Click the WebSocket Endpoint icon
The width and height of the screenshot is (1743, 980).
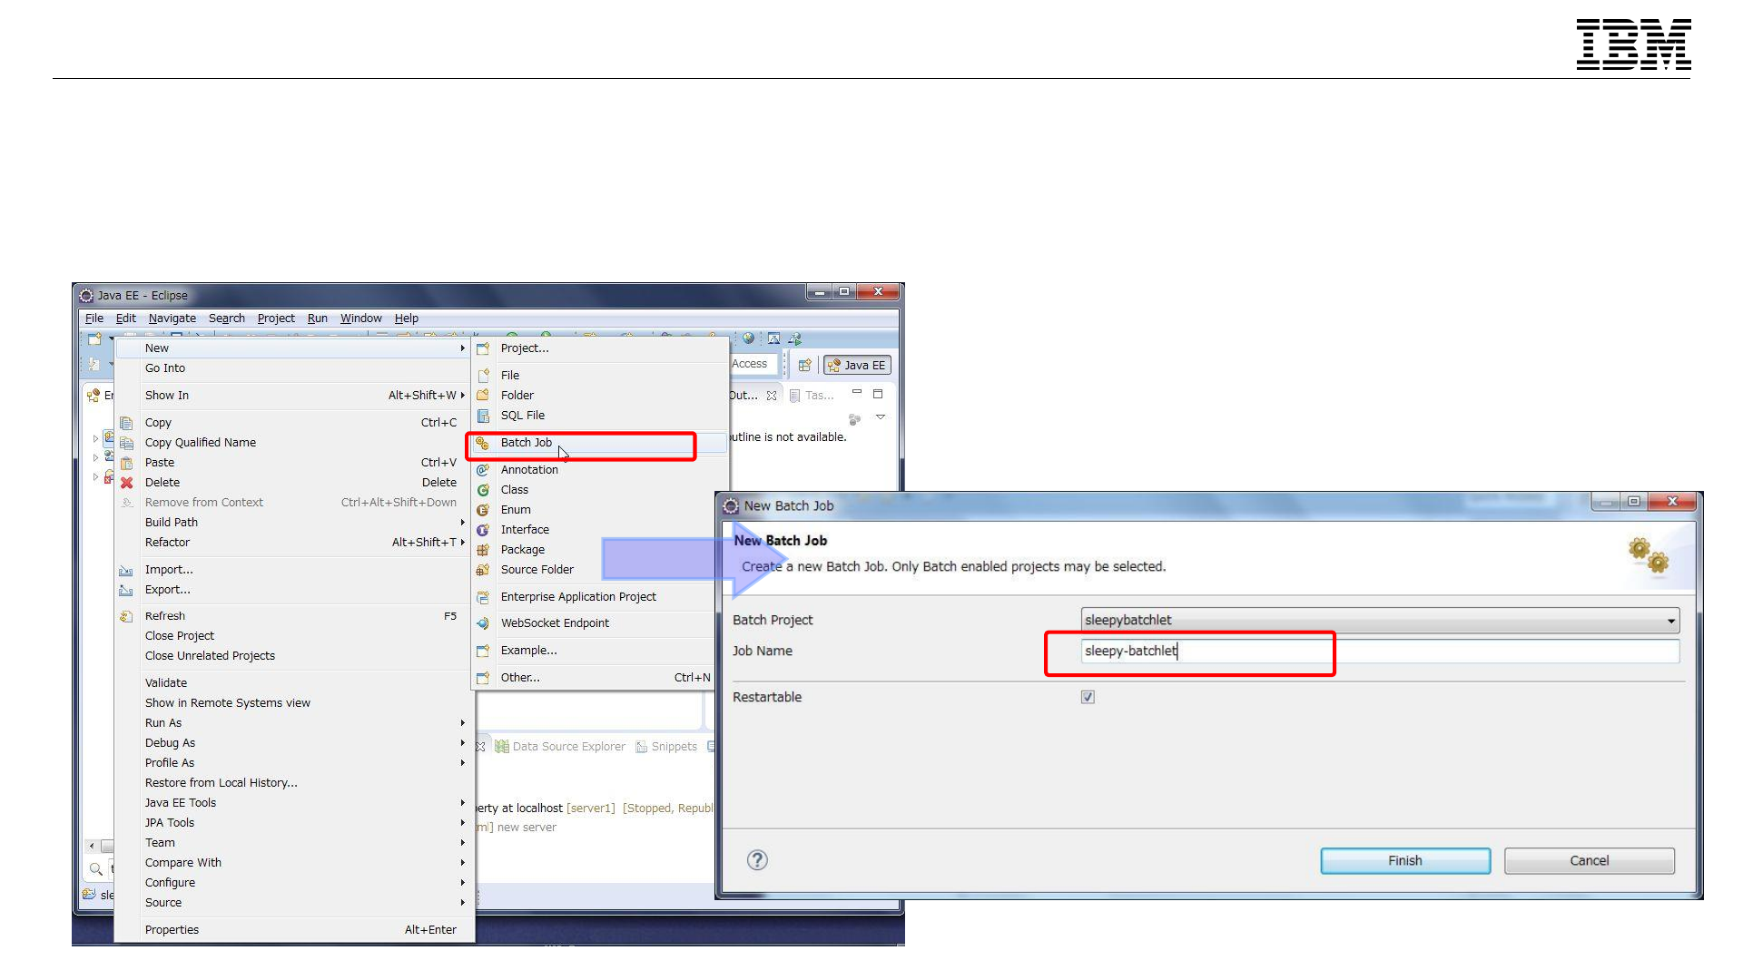483,623
